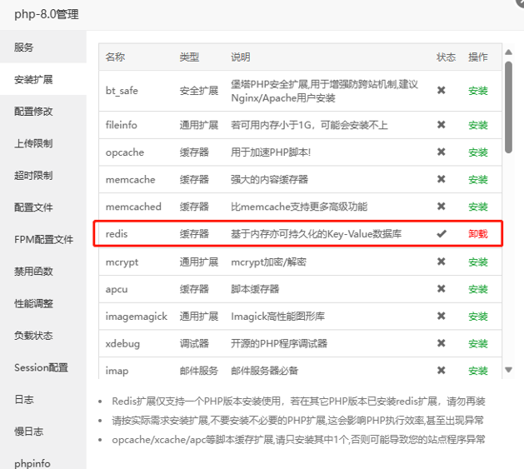Switch to the 配置修改 tab

33,112
